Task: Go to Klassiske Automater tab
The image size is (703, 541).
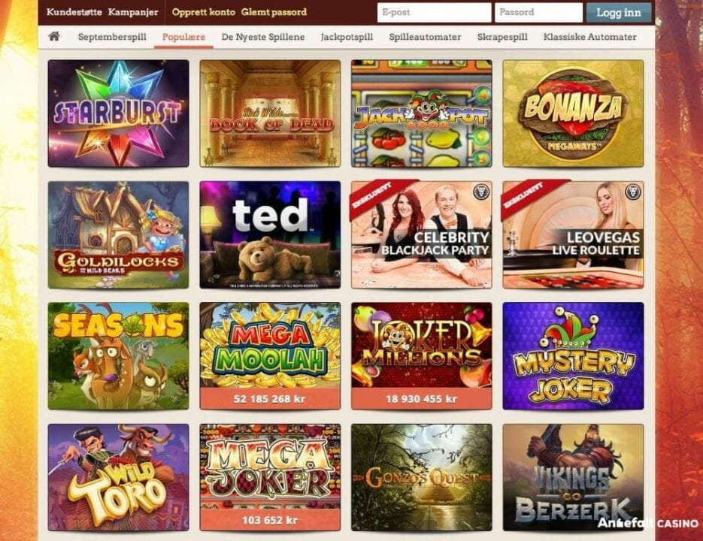Action: (589, 37)
